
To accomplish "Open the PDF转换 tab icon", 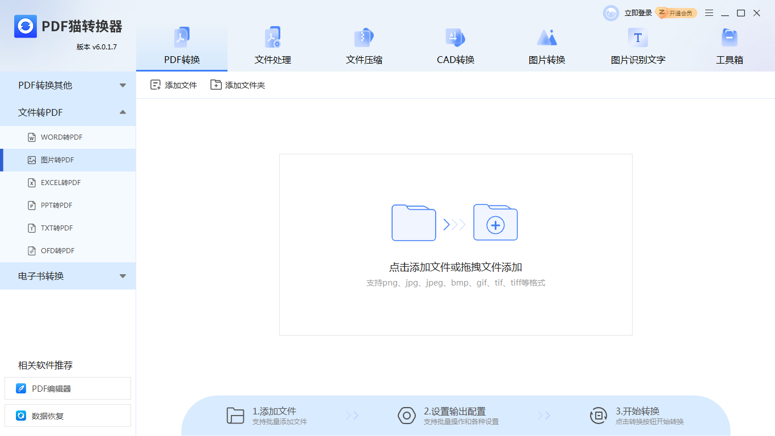I will tap(182, 37).
